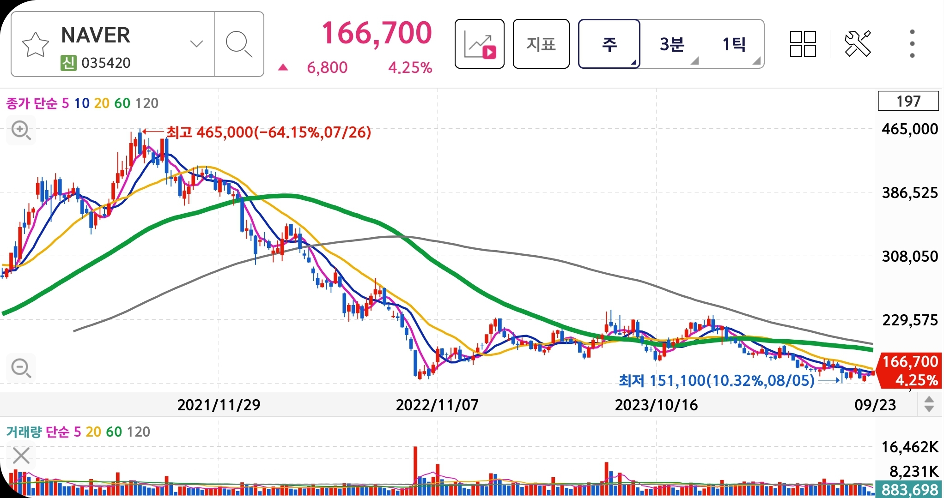The image size is (944, 498).
Task: Click the 386,525 price axis label
Action: (910, 192)
